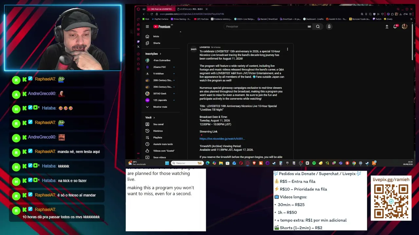
Task: Open the Ramieh | SmartCast bookmark
Action: click(268, 19)
